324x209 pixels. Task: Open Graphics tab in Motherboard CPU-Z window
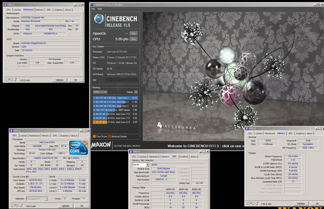coord(59,10)
